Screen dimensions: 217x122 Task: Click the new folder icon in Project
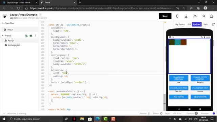point(31,36)
